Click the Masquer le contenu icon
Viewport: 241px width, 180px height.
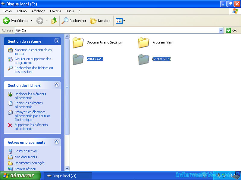pos(10,50)
